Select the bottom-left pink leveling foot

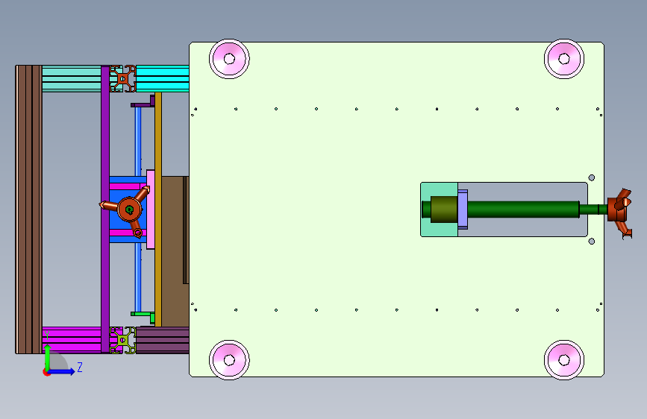tap(229, 360)
